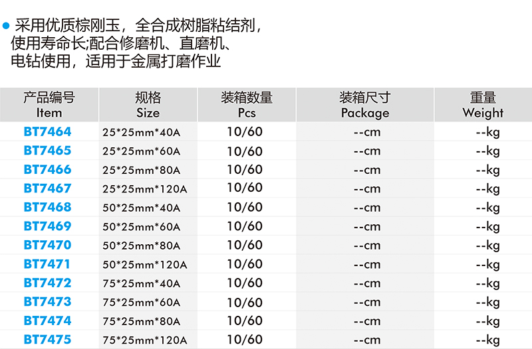532x349 pixels.
Task: Select the 25*25mm*40A size cell
Action: click(x=142, y=132)
